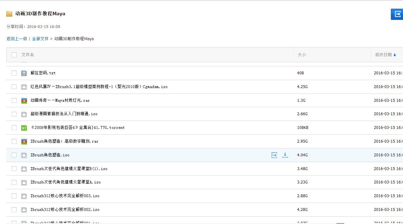Click the sort arrow next to 修改日期
The width and height of the screenshot is (403, 224).
click(395, 55)
